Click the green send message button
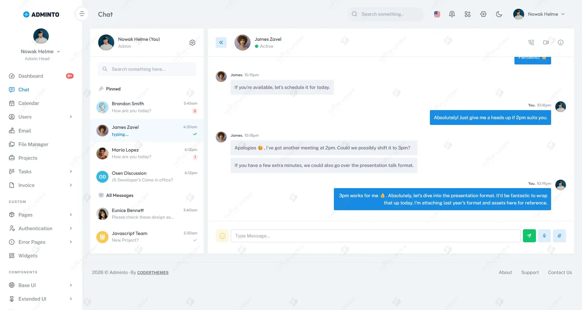Viewport: 582px width, 310px height. [x=529, y=236]
